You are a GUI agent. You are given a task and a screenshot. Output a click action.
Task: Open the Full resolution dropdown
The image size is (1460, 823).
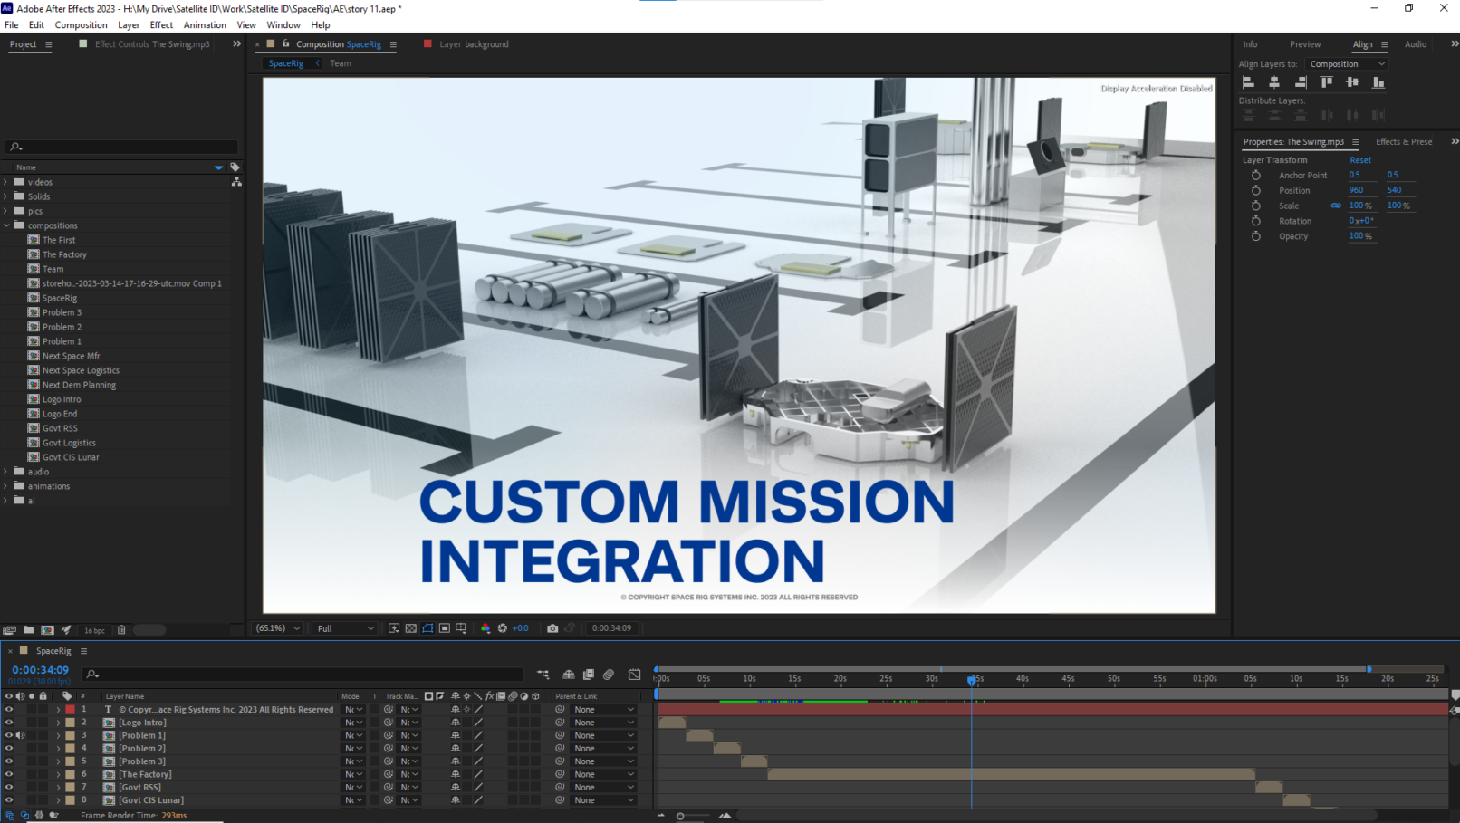[x=344, y=628]
